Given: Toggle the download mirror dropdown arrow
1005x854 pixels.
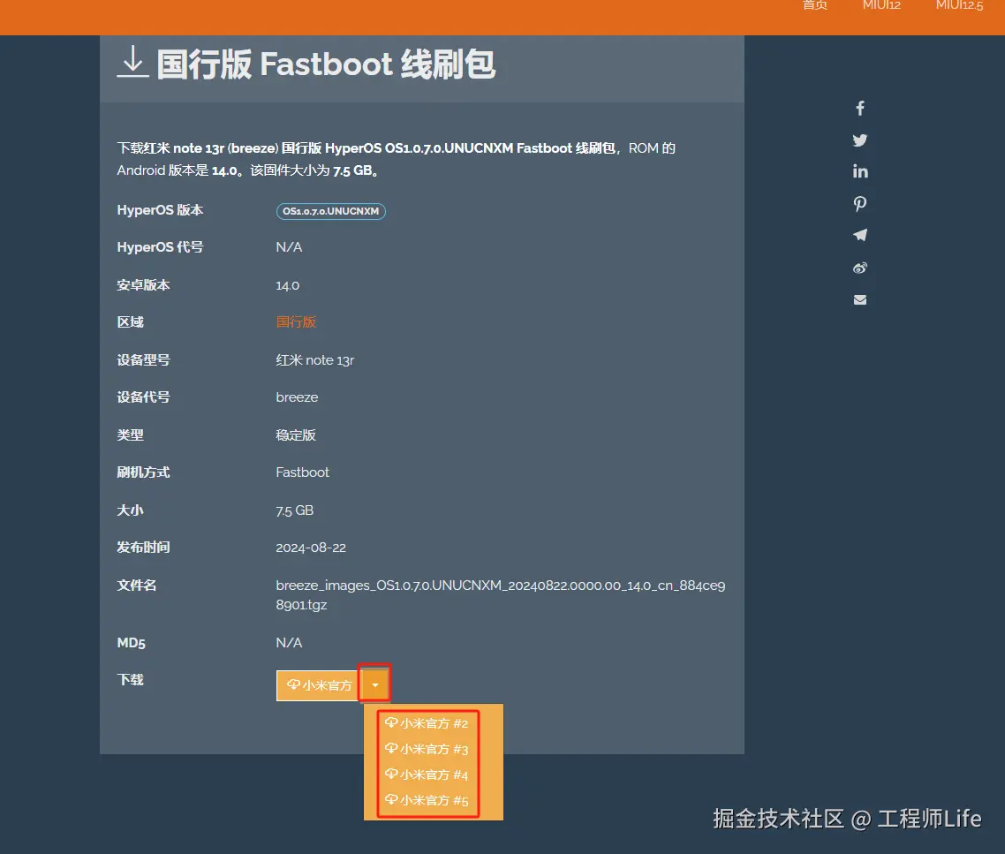Looking at the screenshot, I should [375, 685].
